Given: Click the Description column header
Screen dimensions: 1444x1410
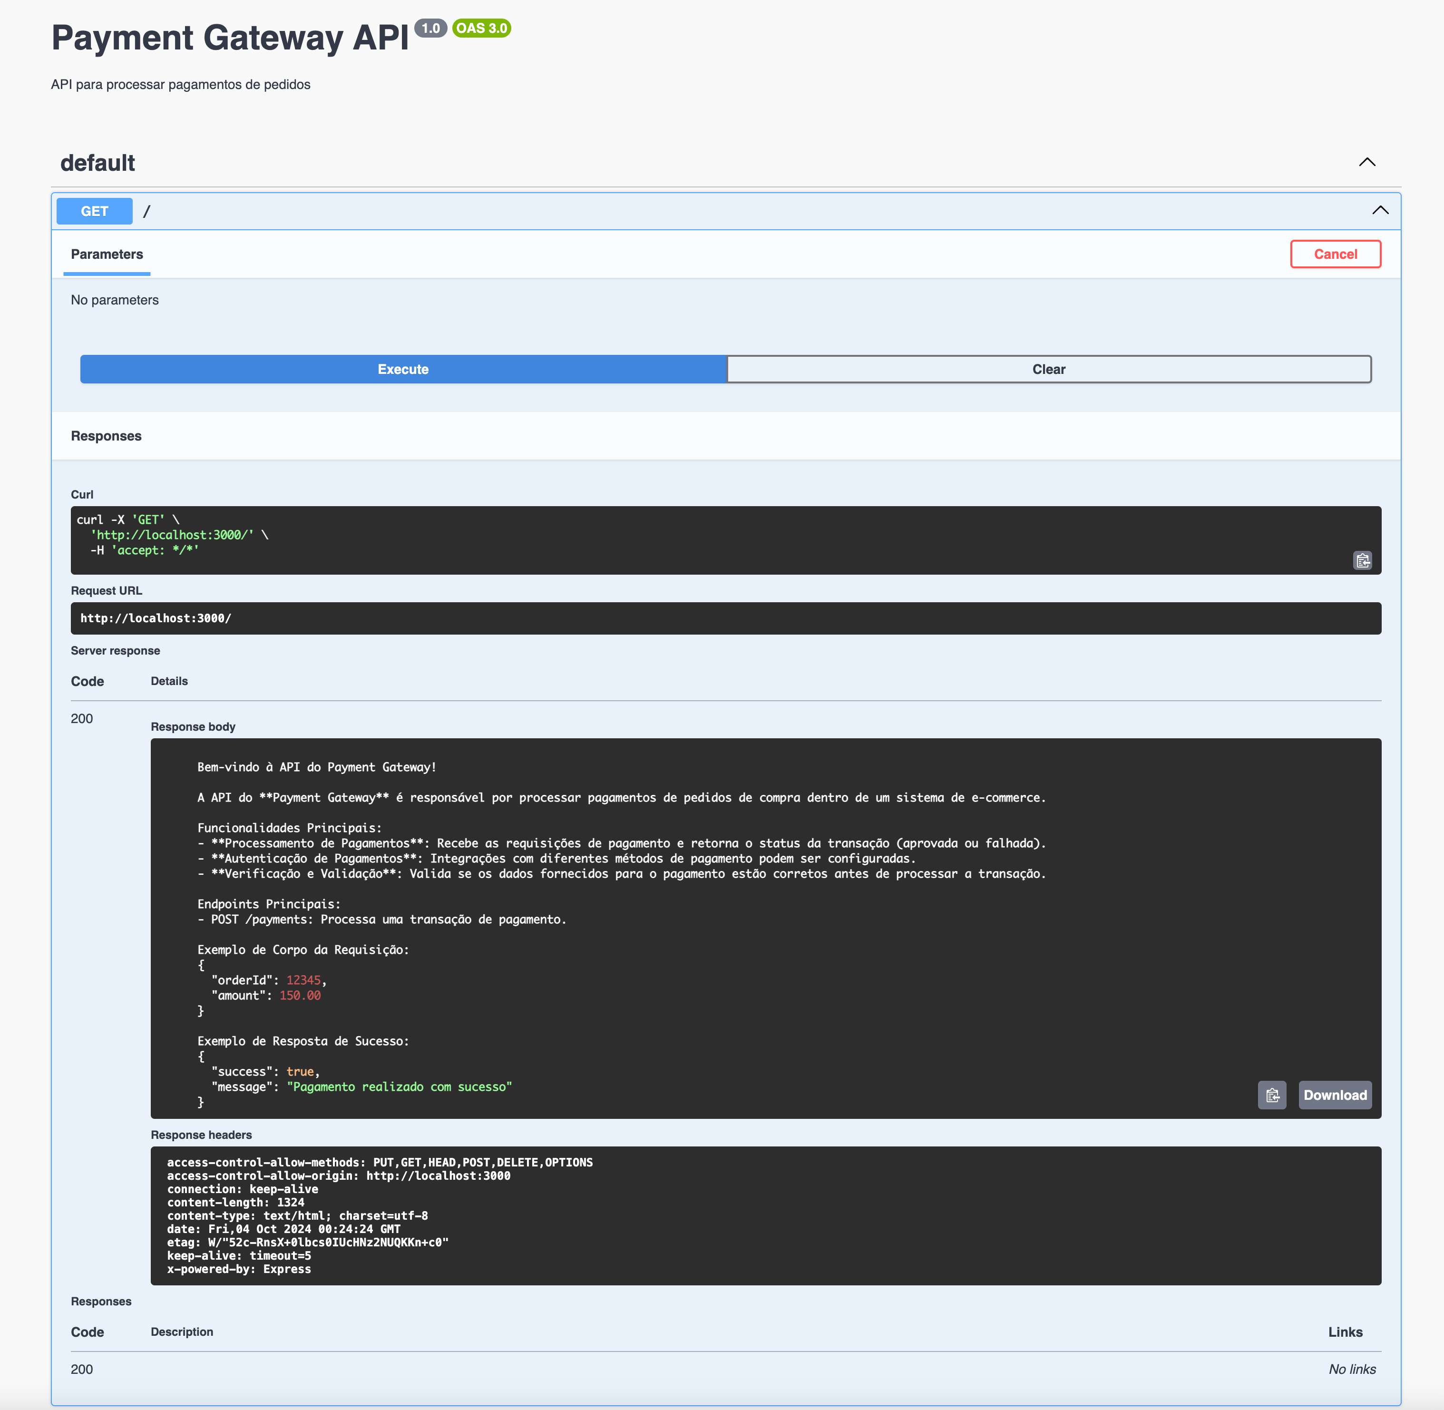Looking at the screenshot, I should (x=182, y=1332).
